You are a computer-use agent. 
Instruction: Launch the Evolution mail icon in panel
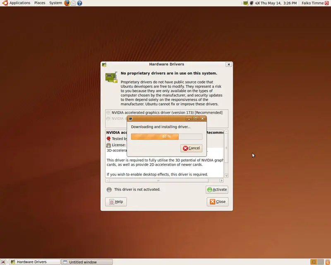73,3
